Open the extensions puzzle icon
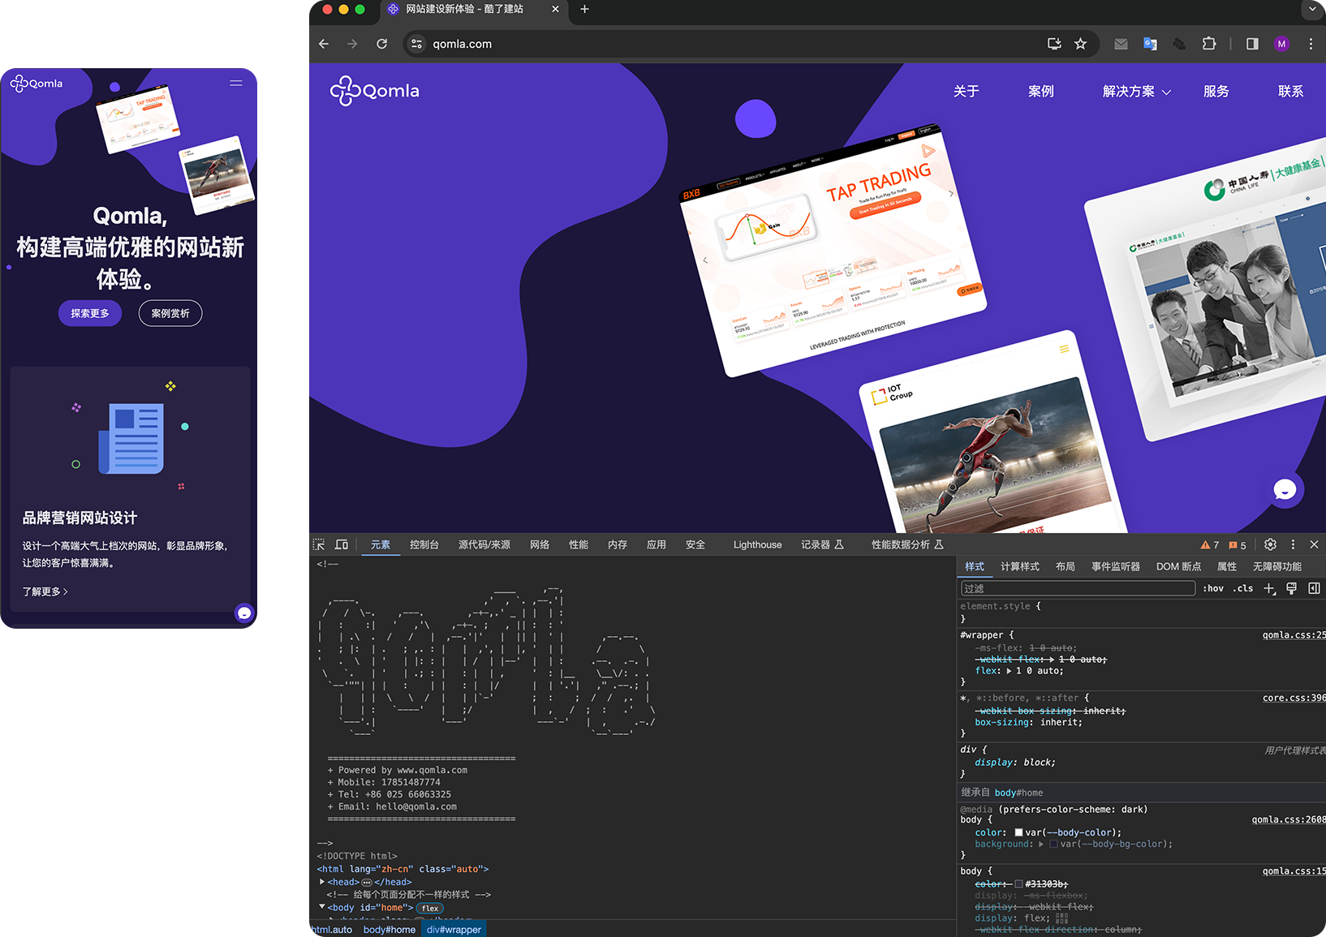Image resolution: width=1326 pixels, height=937 pixels. click(1209, 44)
